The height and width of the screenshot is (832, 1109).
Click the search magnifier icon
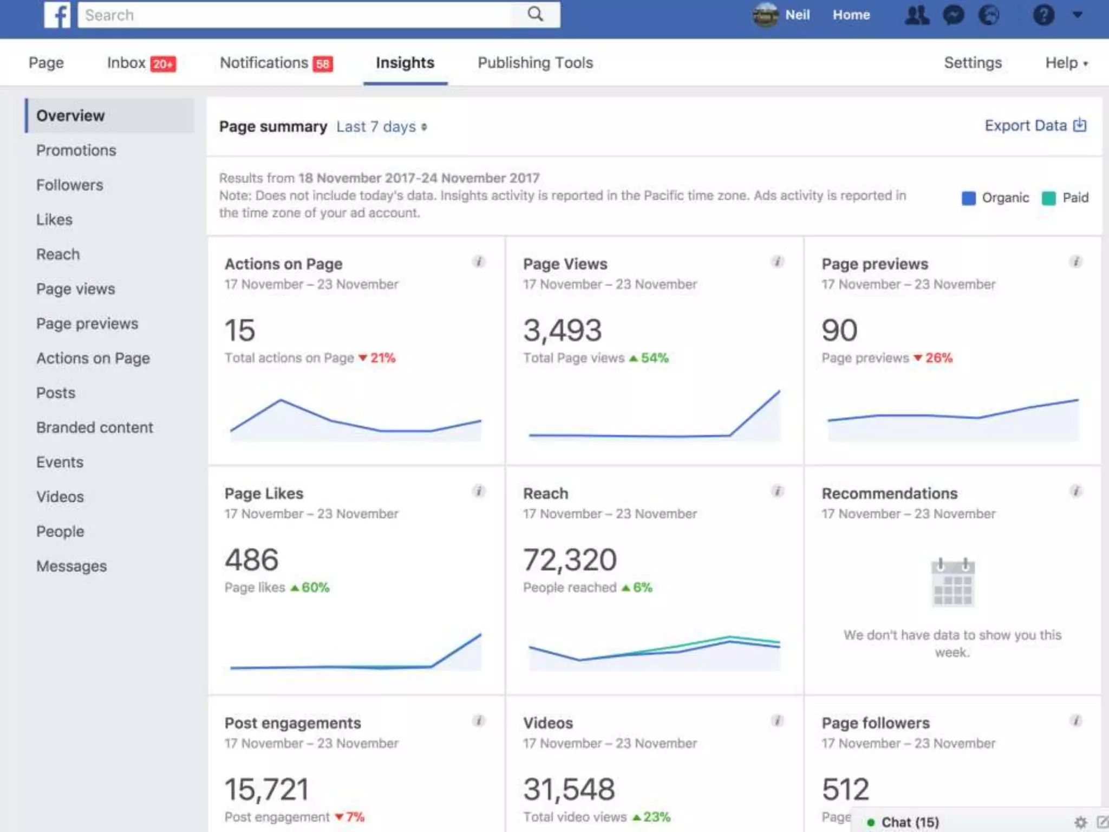[x=535, y=15]
